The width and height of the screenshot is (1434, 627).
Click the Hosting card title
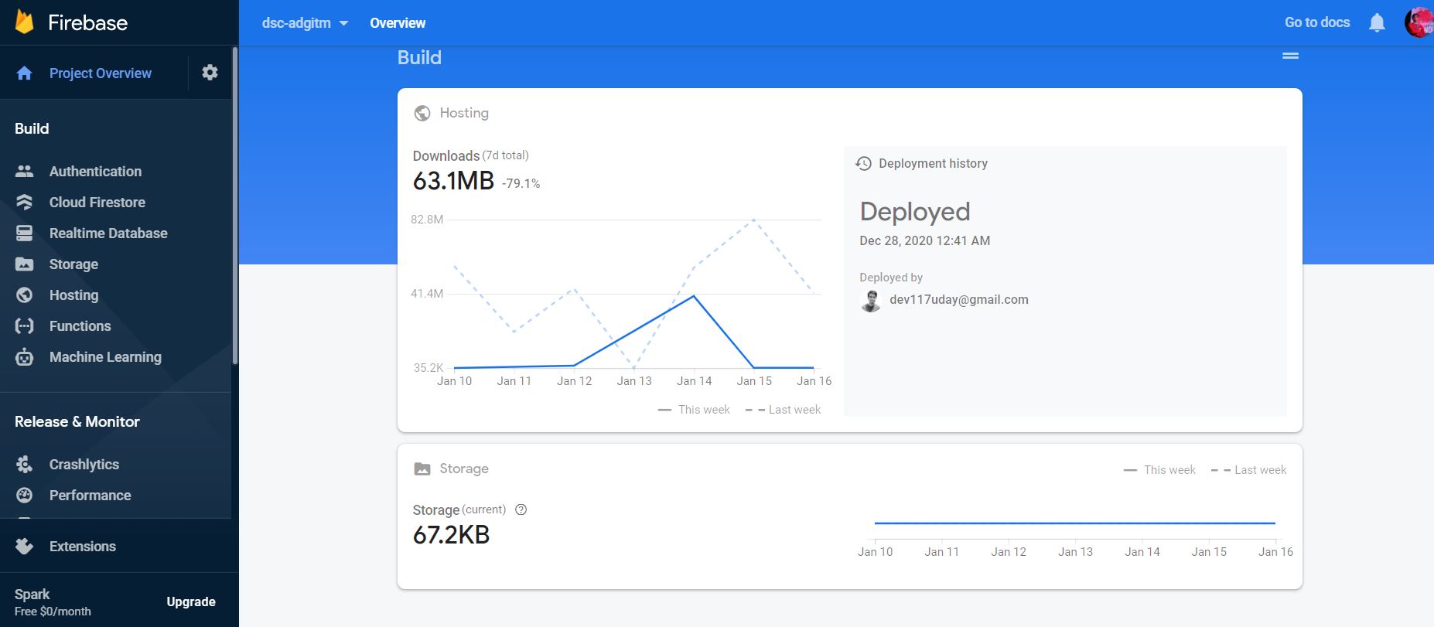(x=464, y=113)
